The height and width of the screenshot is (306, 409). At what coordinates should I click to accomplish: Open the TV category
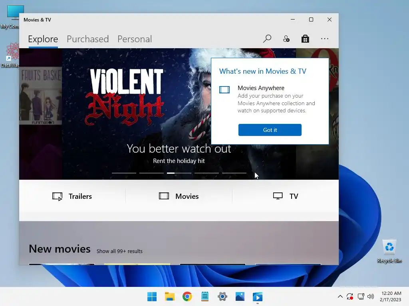[285, 196]
